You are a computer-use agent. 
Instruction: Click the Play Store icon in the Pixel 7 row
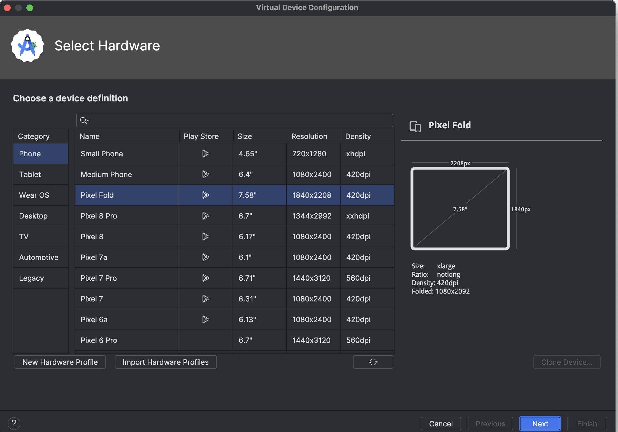[206, 299]
